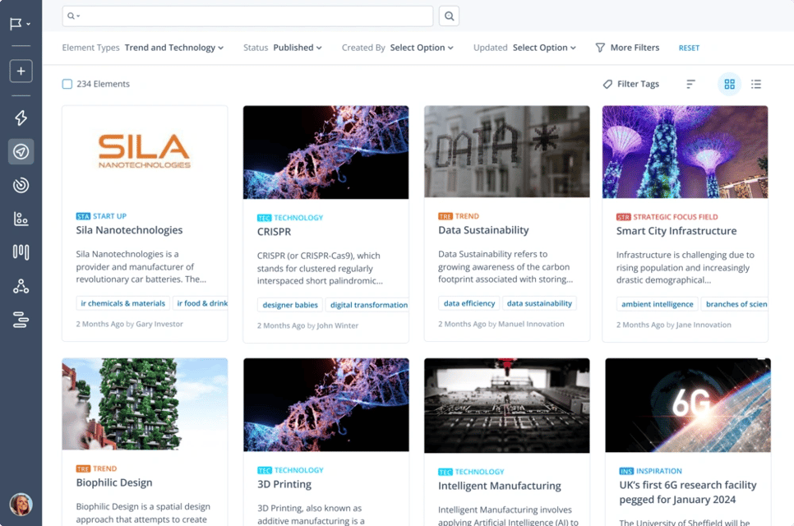The width and height of the screenshot is (794, 526).
Task: Click the 'data efficiency' tag
Action: pos(469,303)
